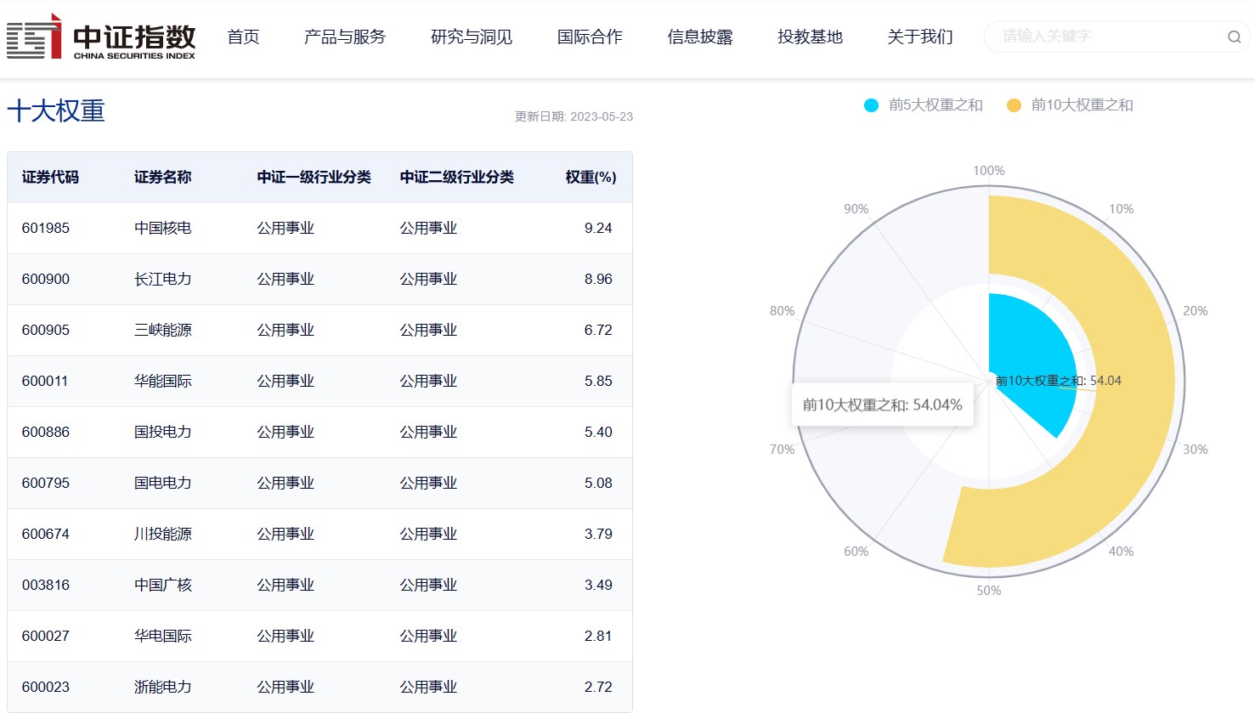Click the 更新日期: 2023-05-23 text

pos(574,116)
